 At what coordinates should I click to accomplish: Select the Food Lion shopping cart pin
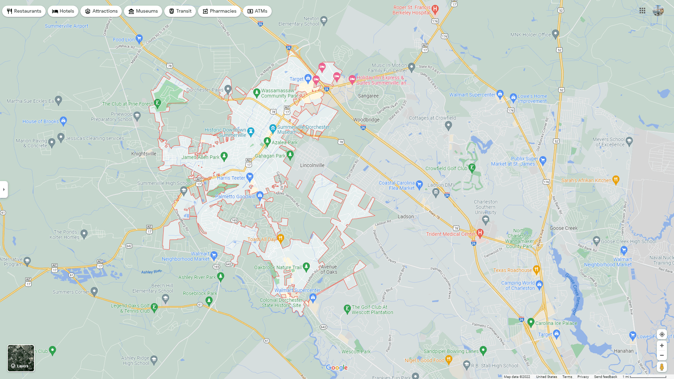(x=139, y=39)
